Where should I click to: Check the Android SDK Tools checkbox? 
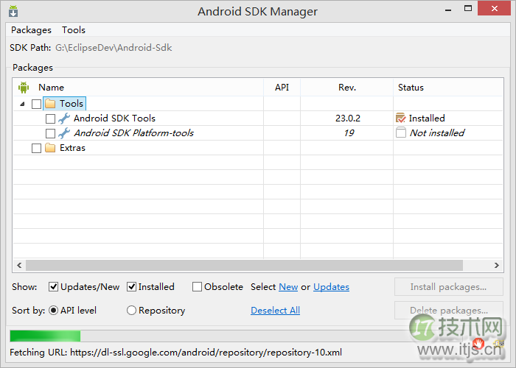click(x=50, y=118)
